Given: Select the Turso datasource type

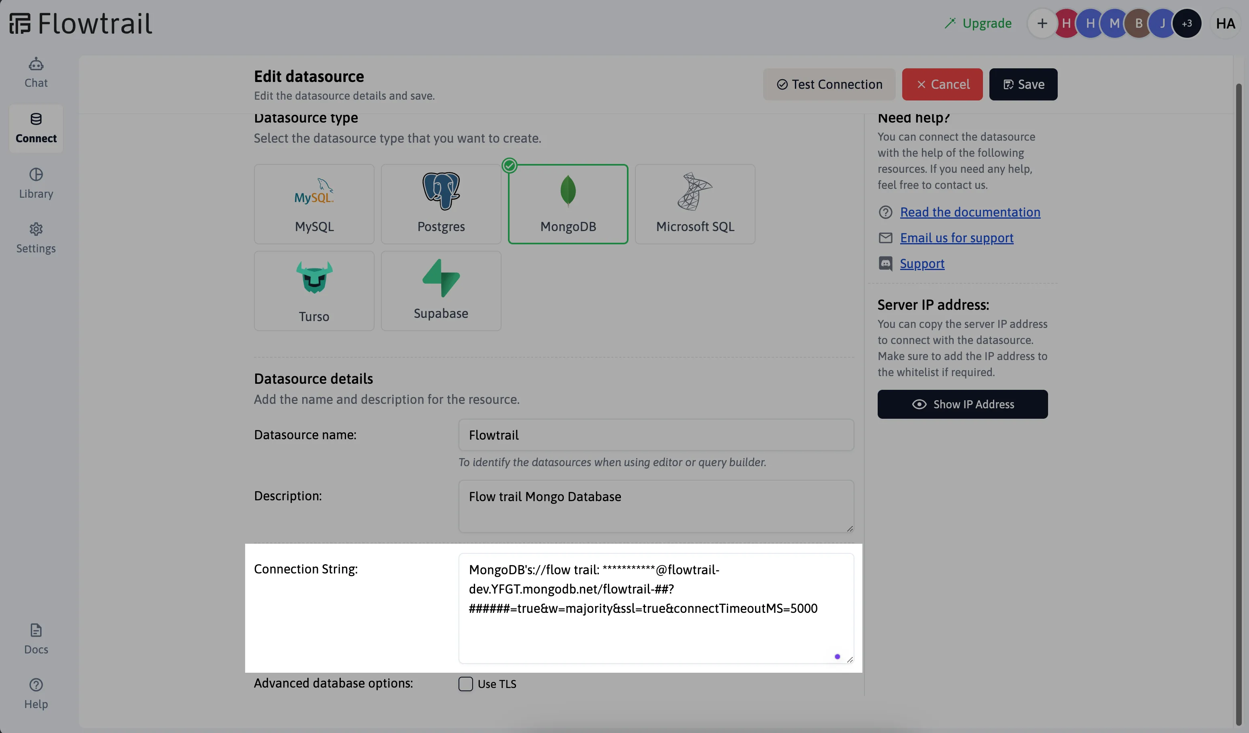Looking at the screenshot, I should 314,291.
